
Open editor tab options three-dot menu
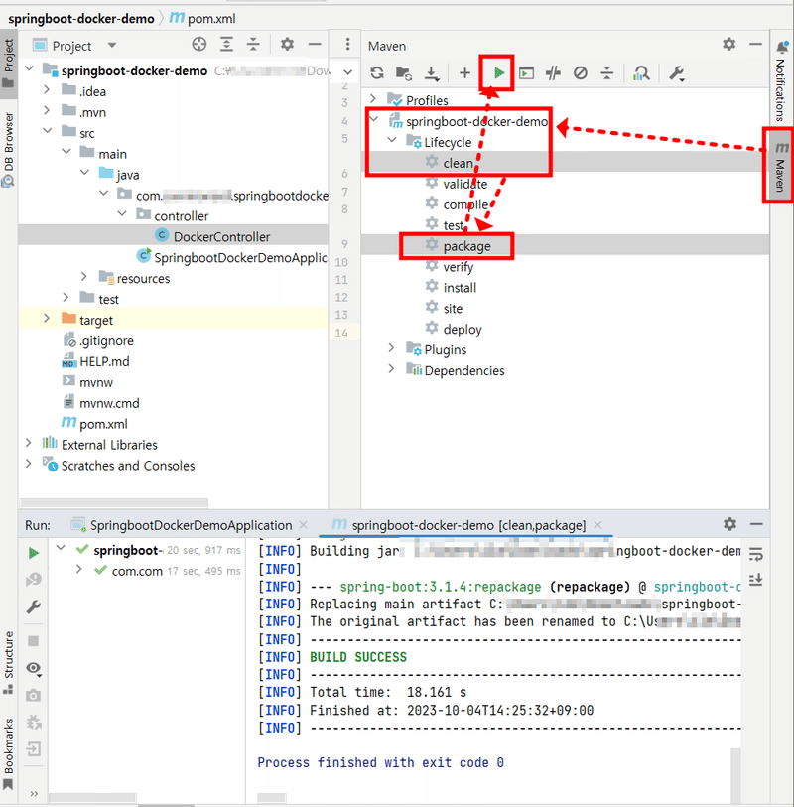[x=347, y=45]
